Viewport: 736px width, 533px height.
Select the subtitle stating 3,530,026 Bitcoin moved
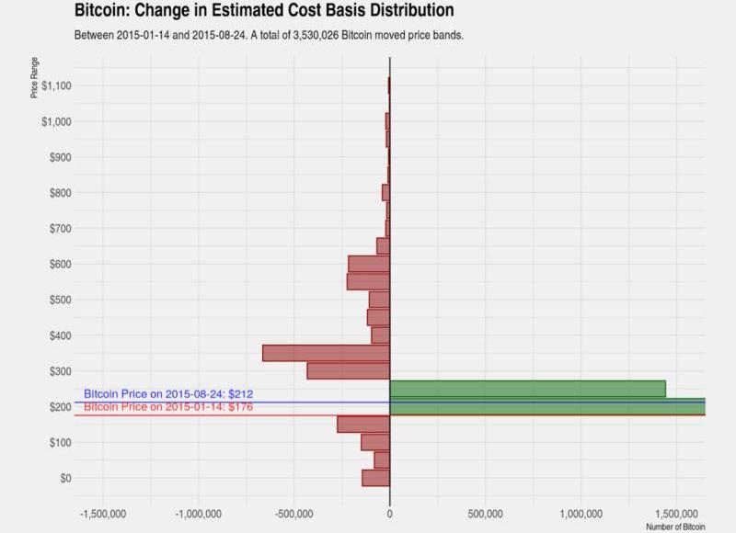point(269,35)
